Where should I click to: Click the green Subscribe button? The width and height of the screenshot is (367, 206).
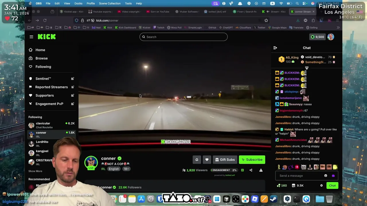point(252,160)
